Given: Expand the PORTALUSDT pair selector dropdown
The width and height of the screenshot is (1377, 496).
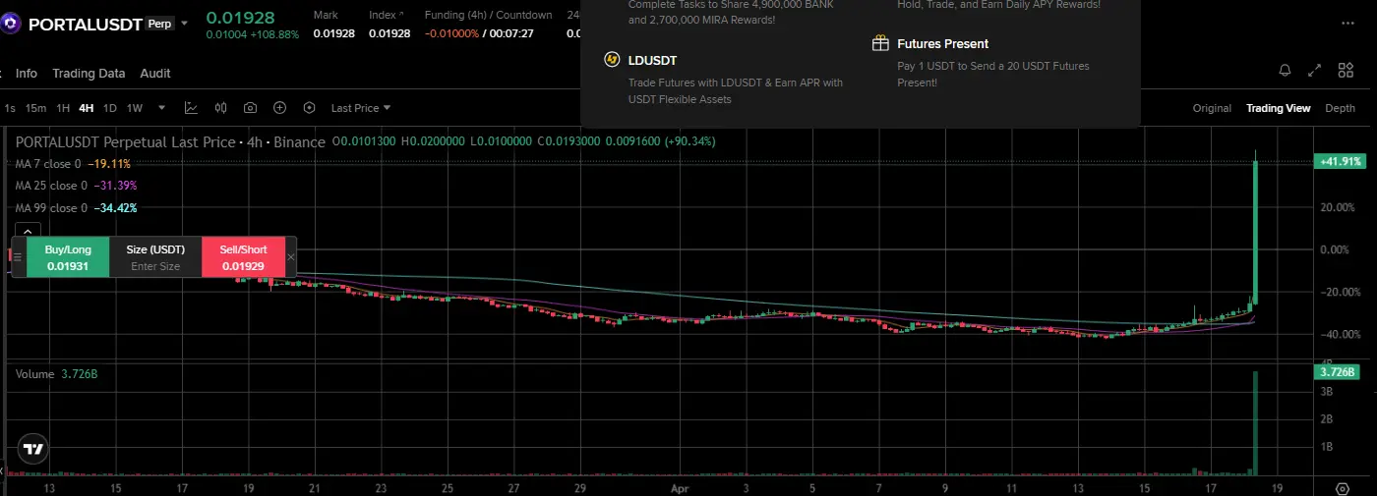Looking at the screenshot, I should coord(184,24).
